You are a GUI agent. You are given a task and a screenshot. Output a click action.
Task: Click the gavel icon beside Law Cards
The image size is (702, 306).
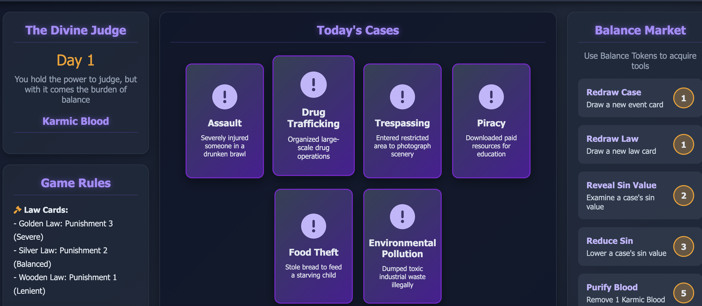coord(18,210)
